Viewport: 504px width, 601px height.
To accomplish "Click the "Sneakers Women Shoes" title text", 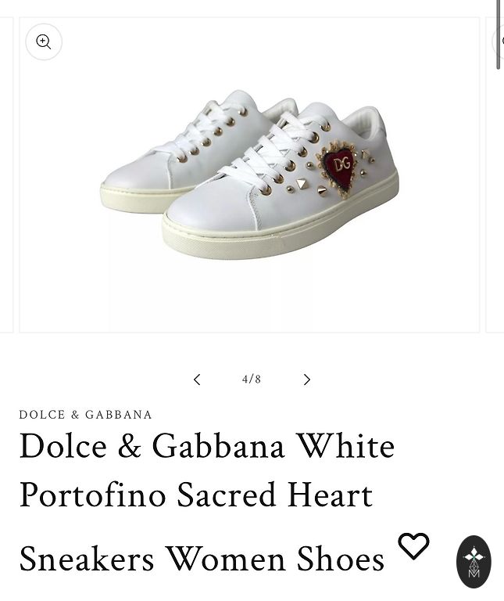I will (202, 559).
